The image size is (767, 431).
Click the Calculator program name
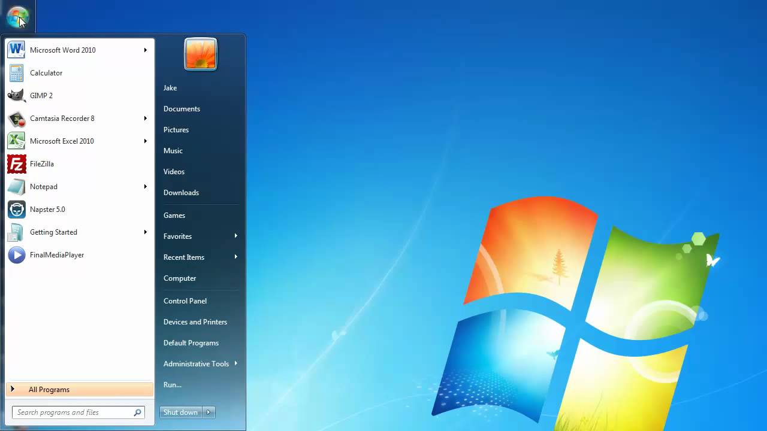pyautogui.click(x=46, y=73)
